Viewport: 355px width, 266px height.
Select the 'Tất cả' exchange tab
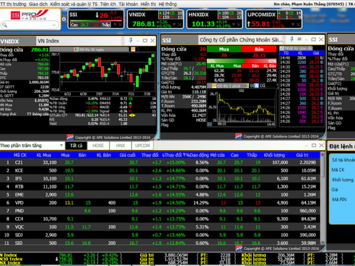(x=76, y=146)
